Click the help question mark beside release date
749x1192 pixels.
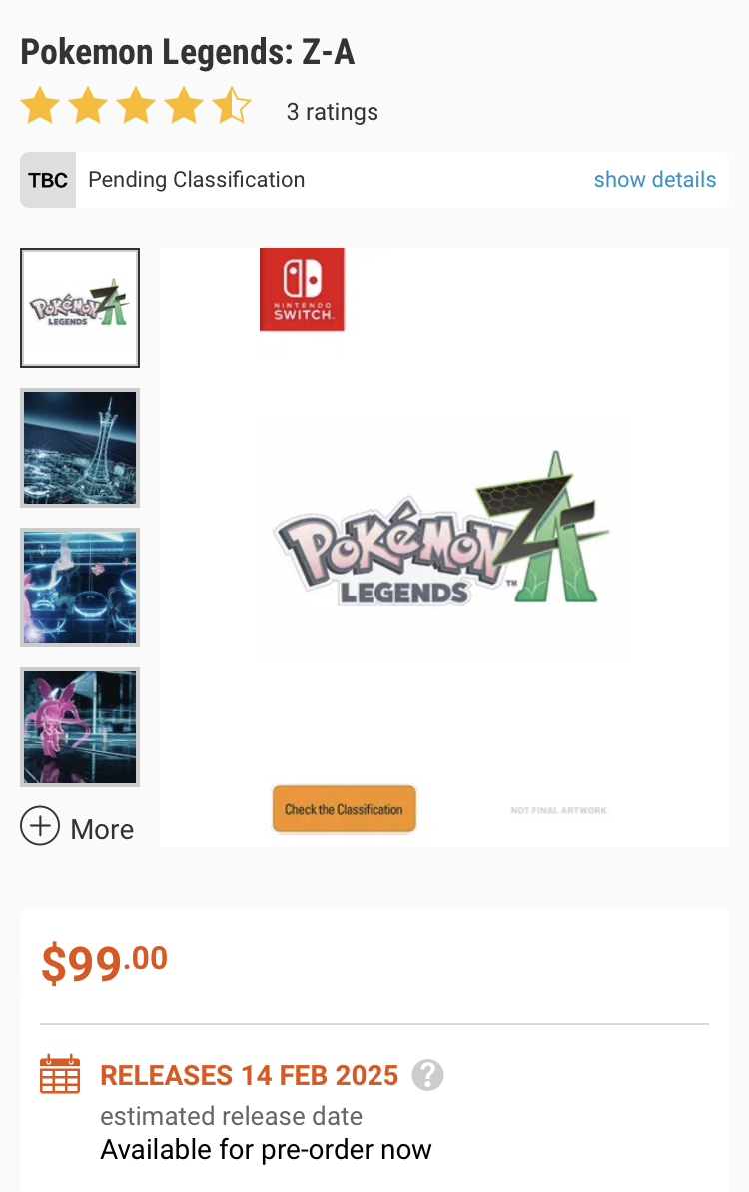(x=427, y=1075)
